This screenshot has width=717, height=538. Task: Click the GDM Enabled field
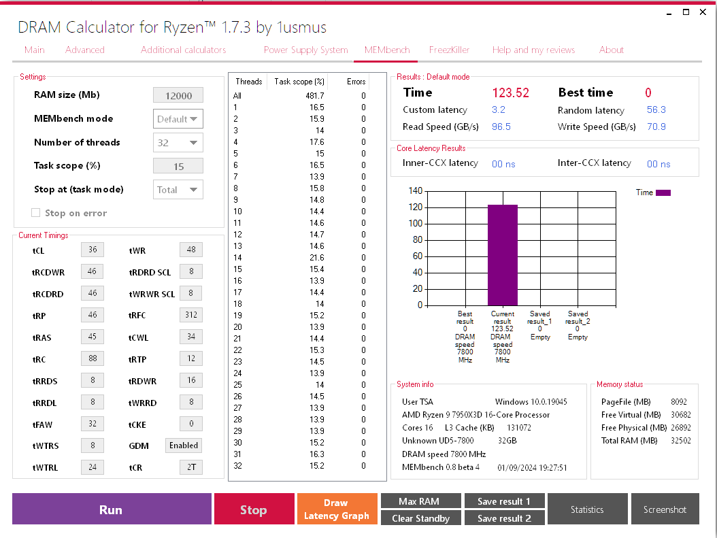[184, 445]
